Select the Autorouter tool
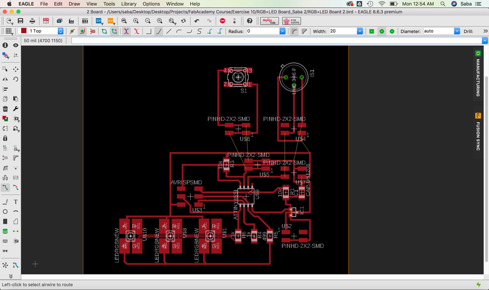 pos(16,265)
